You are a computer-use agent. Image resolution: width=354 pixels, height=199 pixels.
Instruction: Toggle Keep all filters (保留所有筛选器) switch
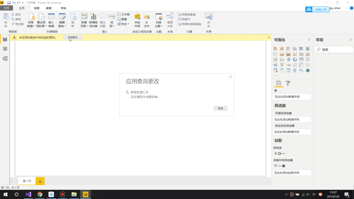pos(281,166)
